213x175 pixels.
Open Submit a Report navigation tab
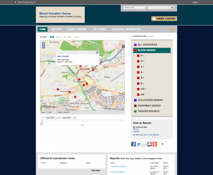pos(77,29)
